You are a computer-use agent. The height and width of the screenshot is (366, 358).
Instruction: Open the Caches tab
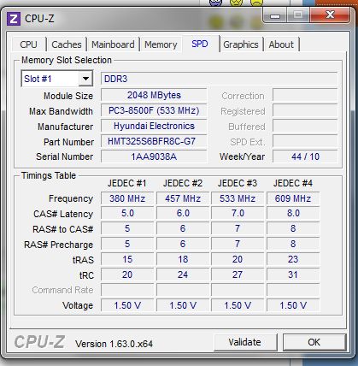[67, 44]
